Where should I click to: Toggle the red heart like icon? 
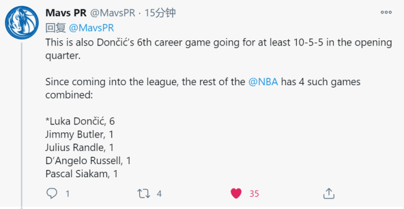pos(236,193)
